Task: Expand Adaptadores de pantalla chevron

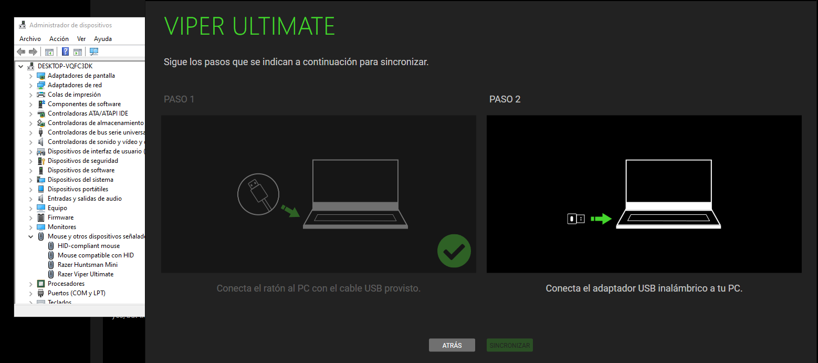Action: [30, 76]
